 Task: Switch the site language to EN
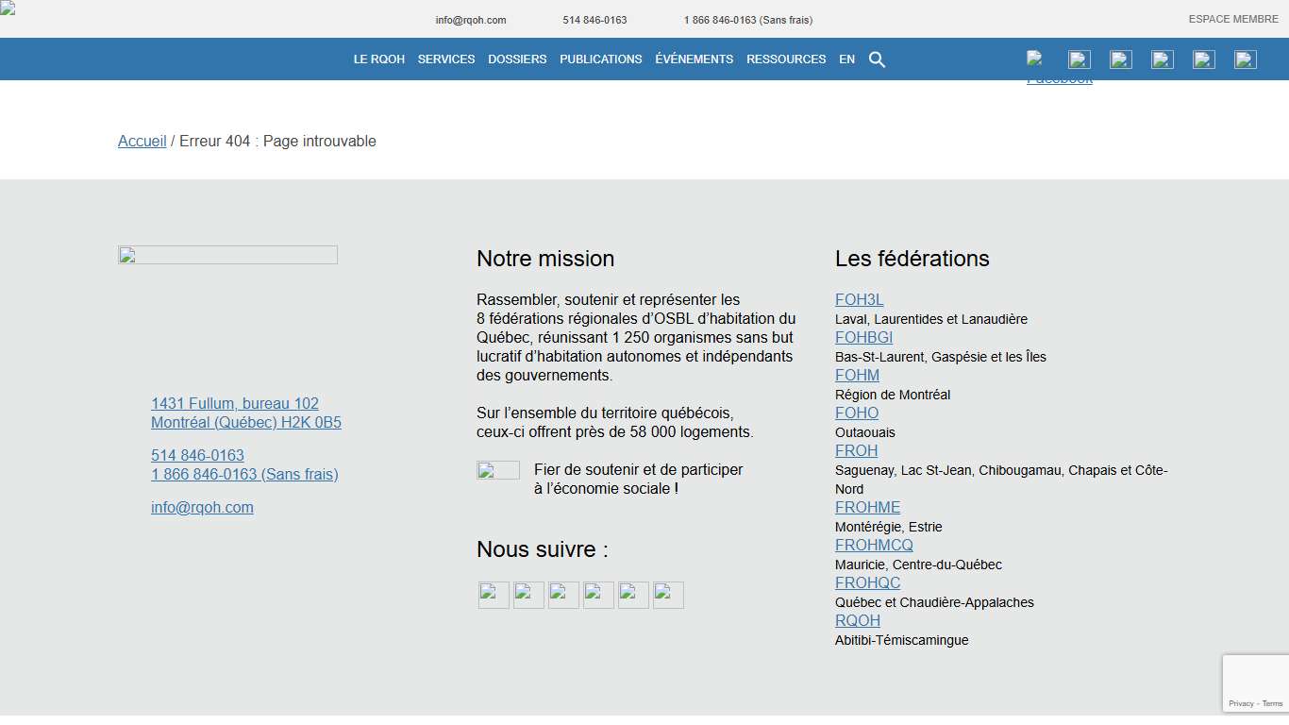click(846, 59)
